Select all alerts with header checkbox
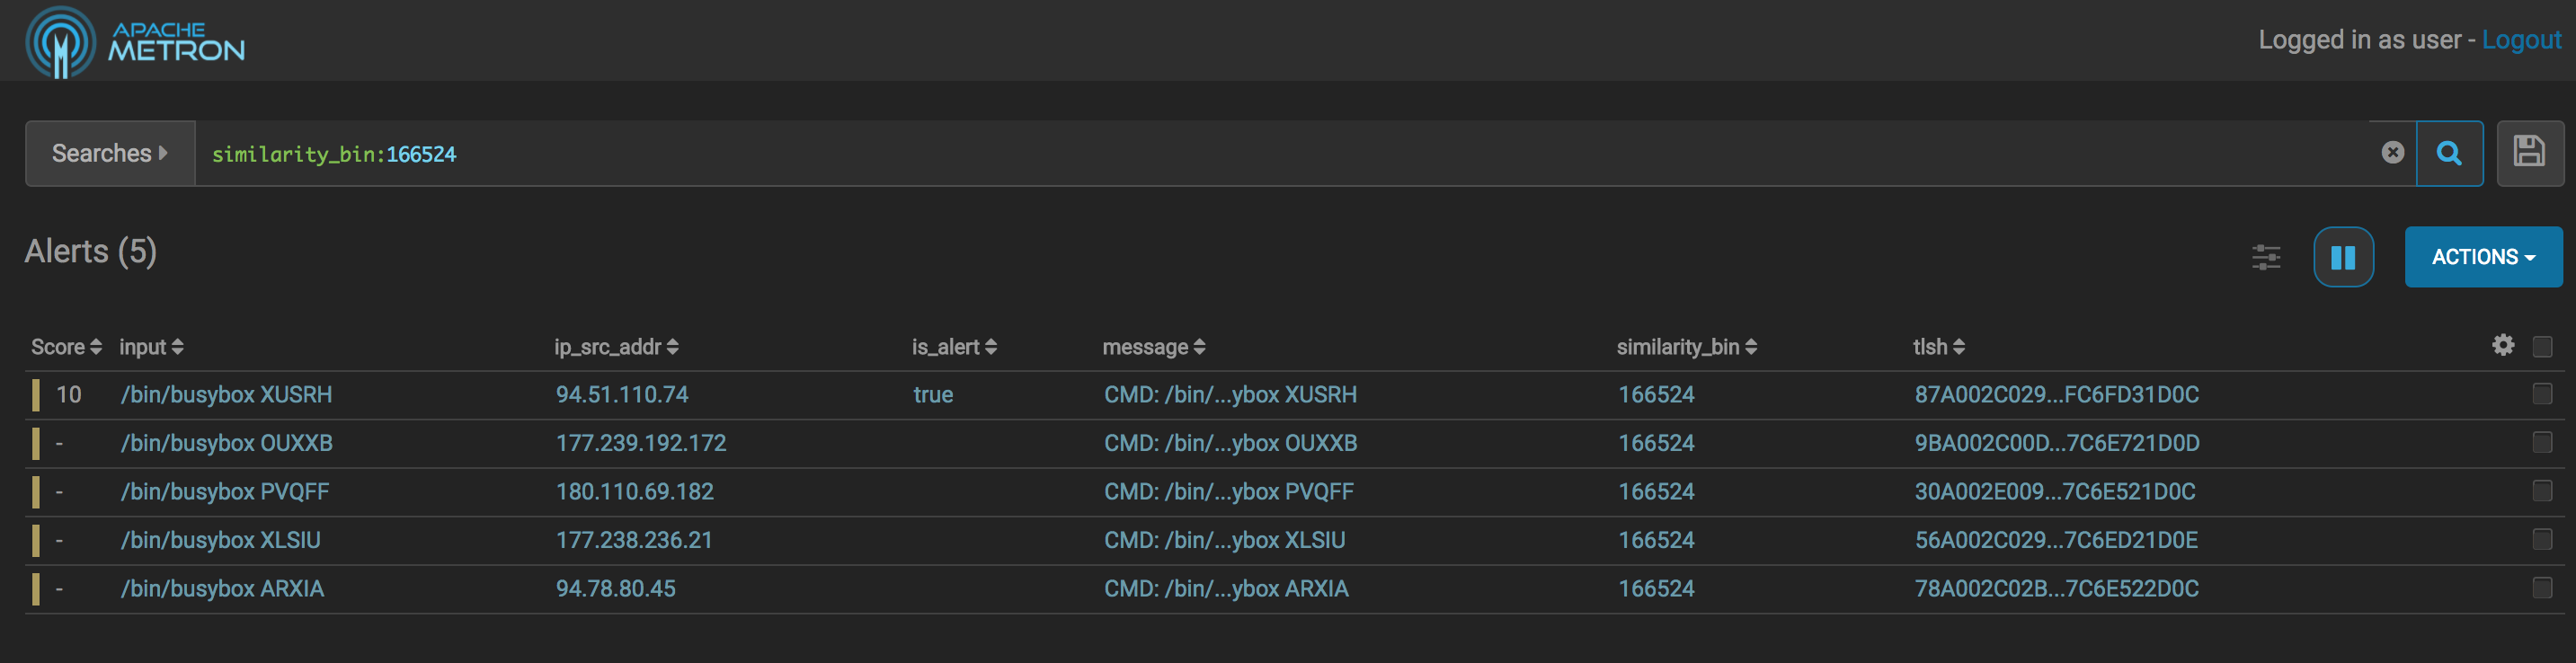Screen dimensions: 2576x663 (x=2542, y=347)
